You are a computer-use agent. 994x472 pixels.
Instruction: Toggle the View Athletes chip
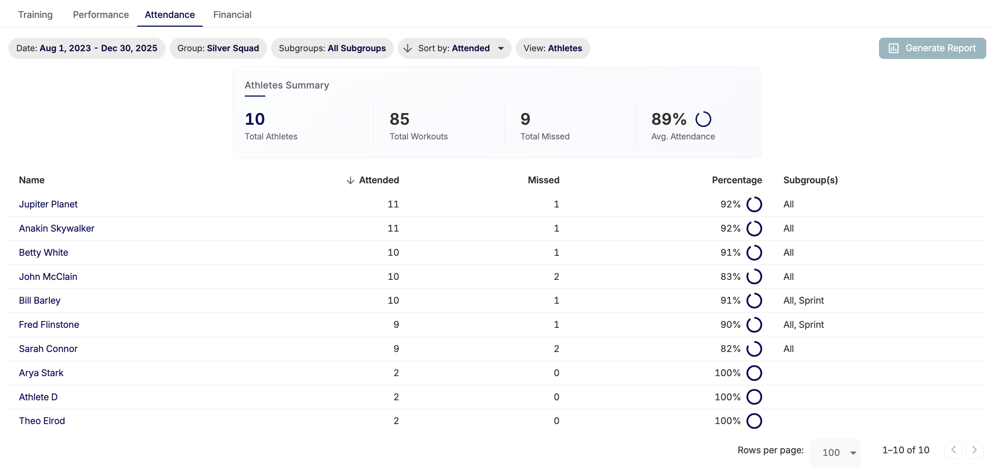coord(552,48)
